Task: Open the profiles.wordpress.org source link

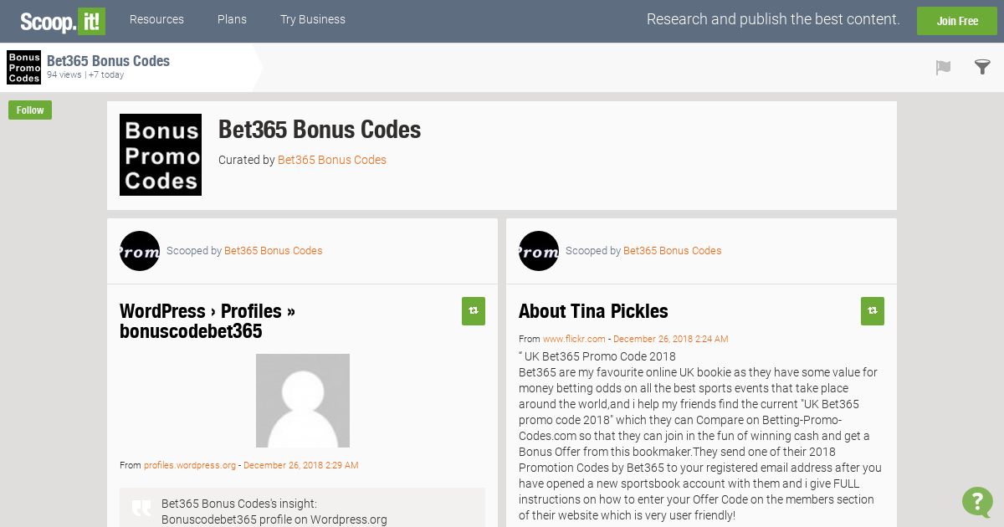Action: click(190, 465)
